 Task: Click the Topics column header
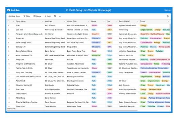tap(155, 21)
